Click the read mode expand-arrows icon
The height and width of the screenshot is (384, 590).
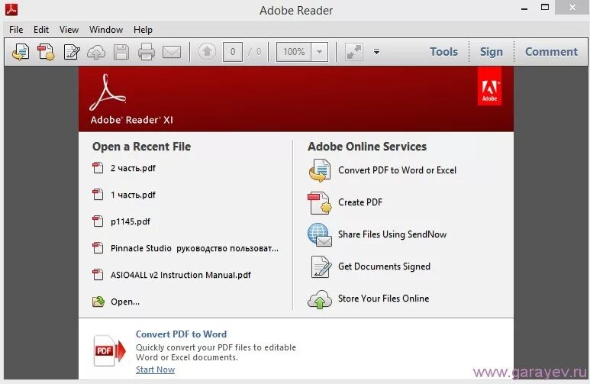click(x=354, y=52)
